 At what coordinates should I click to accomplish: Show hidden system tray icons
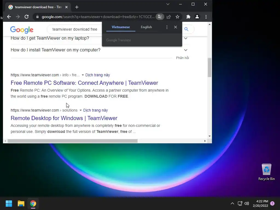click(x=232, y=203)
